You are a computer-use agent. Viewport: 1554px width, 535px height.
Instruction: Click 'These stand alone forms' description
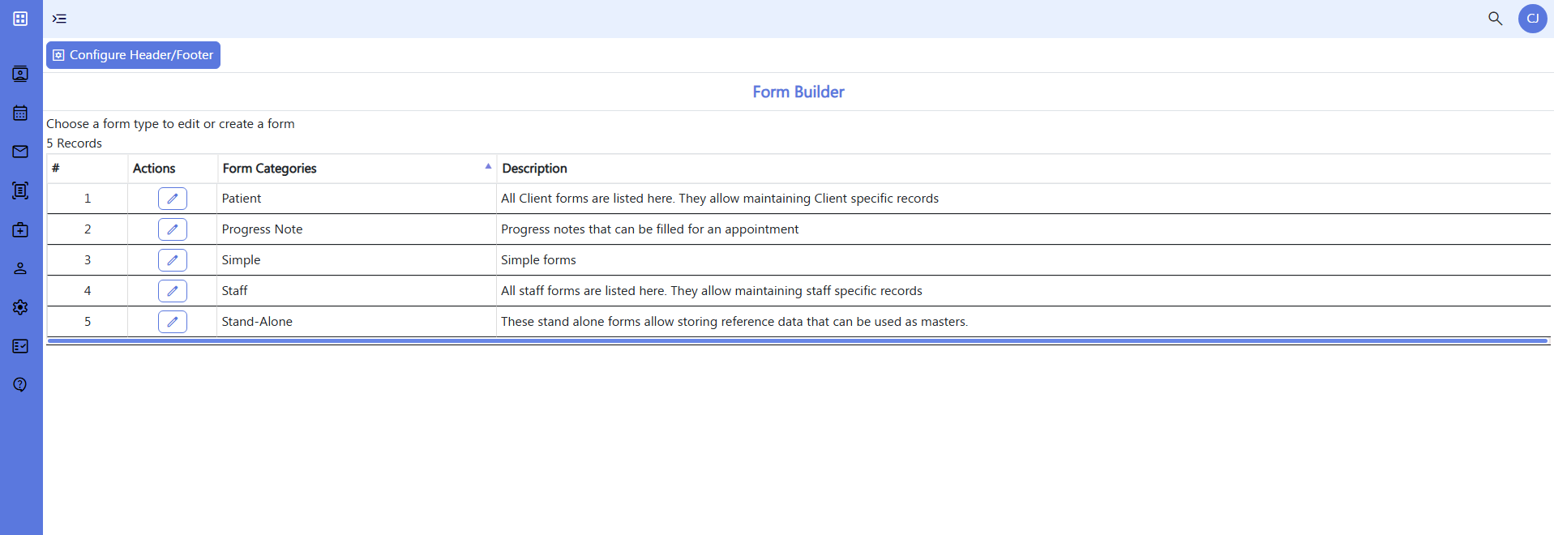tap(734, 322)
